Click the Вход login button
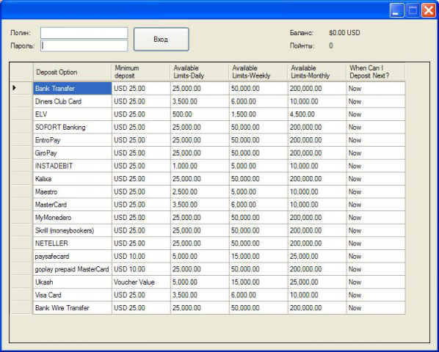The image size is (439, 352). point(162,40)
